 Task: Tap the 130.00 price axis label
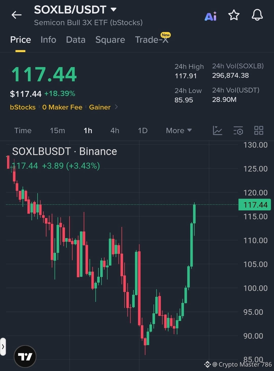[255, 145]
